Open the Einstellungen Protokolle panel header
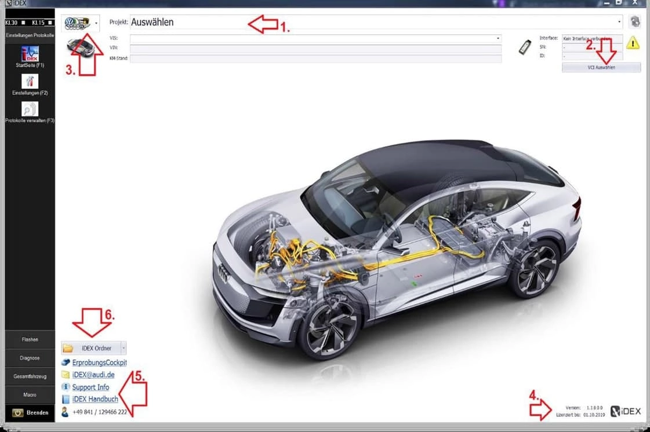 pos(30,36)
